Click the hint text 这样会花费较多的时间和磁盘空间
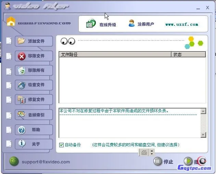The height and width of the screenshot is (174, 216). 124,145
